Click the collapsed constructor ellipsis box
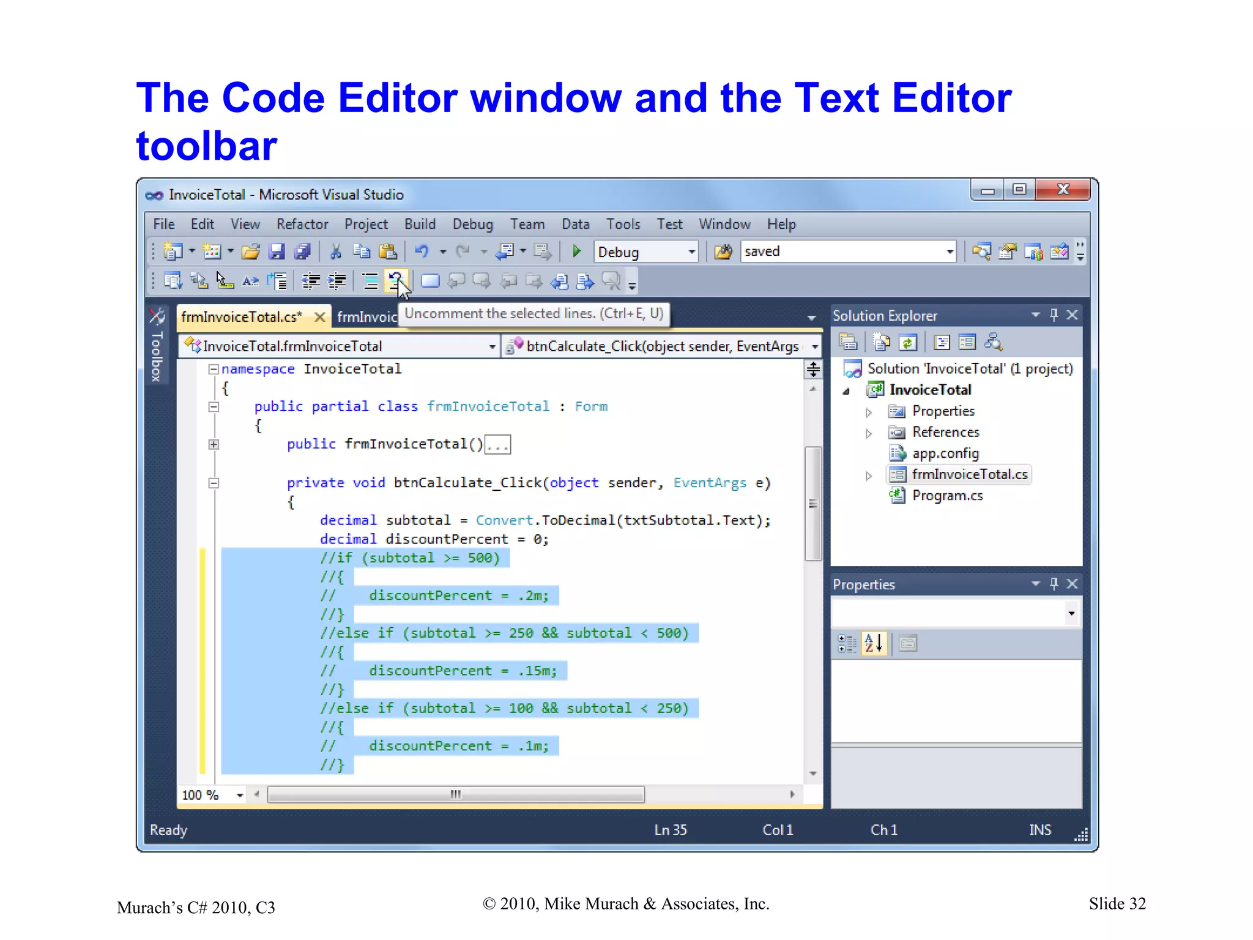1253x940 pixels. tap(497, 445)
